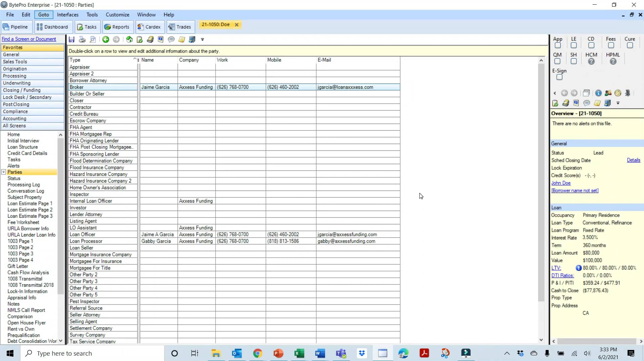Open Print Preview magnifier icon
Image resolution: width=644 pixels, height=361 pixels.
(93, 40)
